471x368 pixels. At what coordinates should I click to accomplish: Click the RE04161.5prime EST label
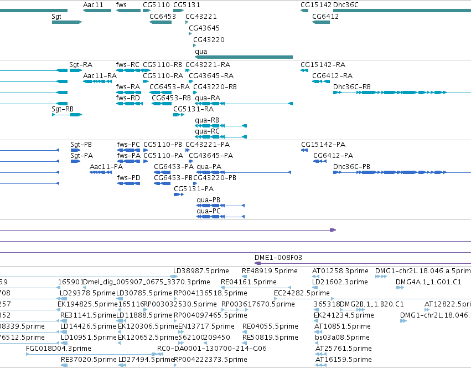[249, 282]
